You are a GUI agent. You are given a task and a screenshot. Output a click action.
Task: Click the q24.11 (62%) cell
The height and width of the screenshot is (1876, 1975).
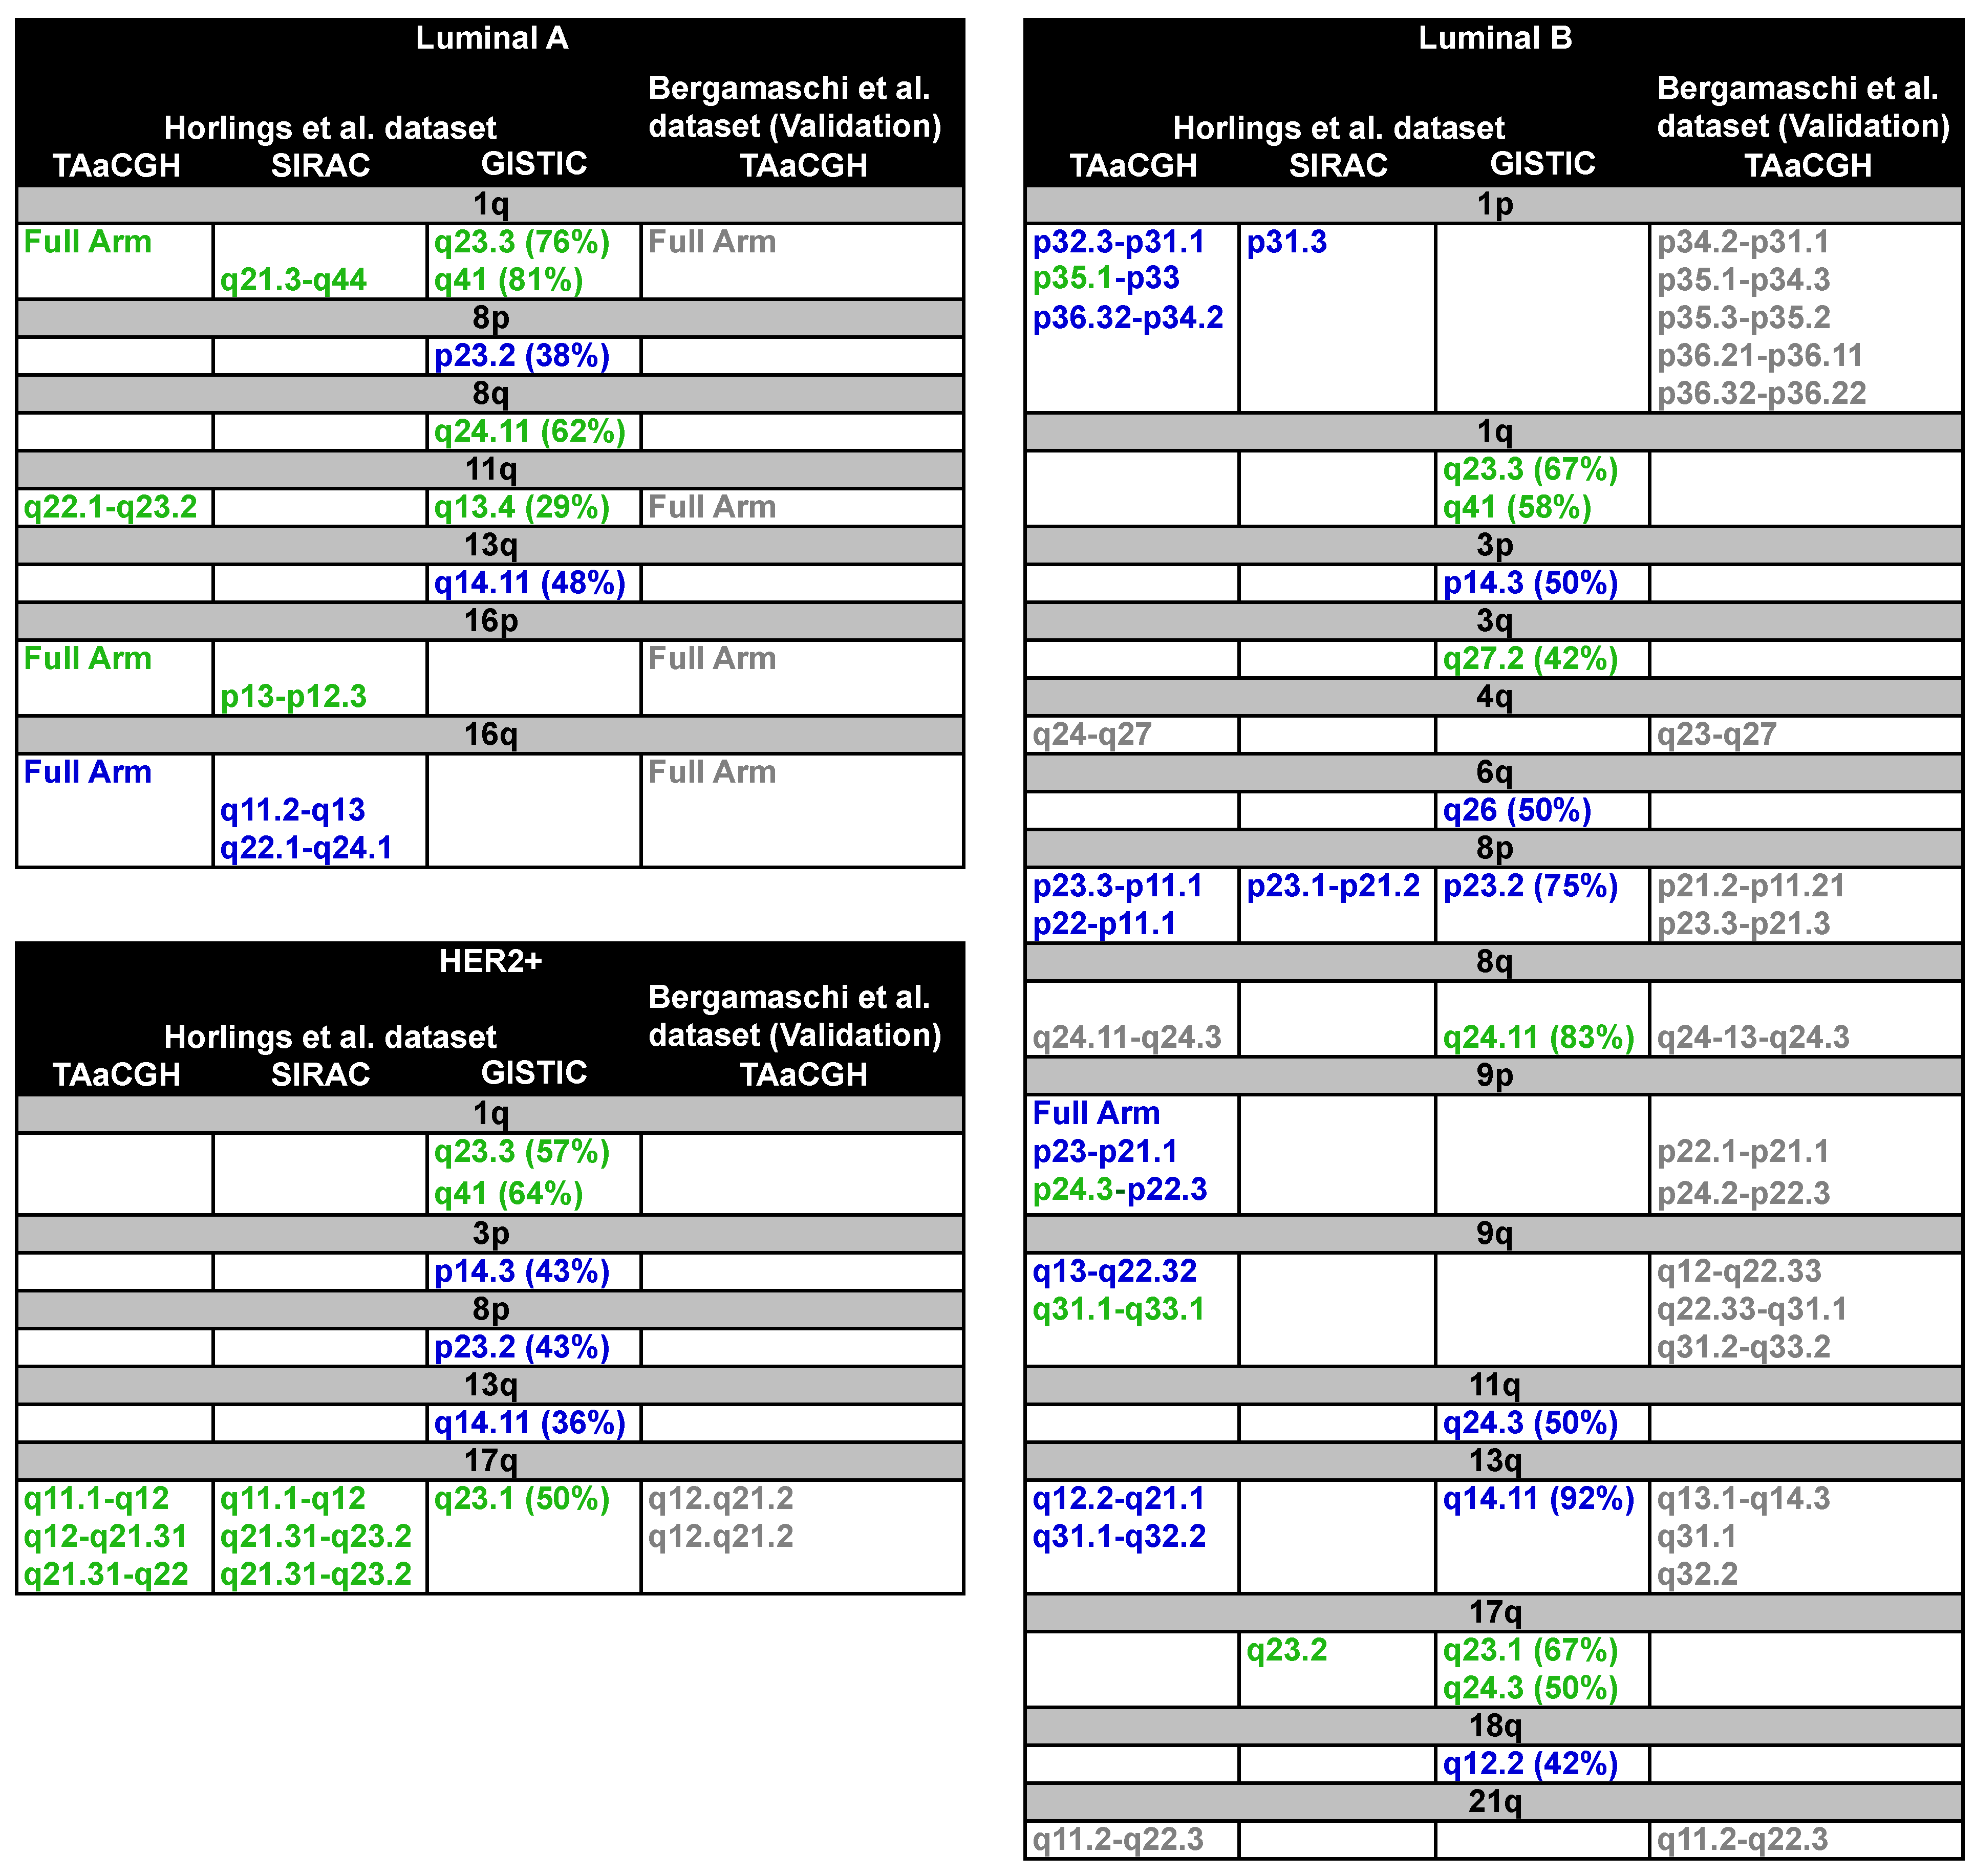coord(529,432)
